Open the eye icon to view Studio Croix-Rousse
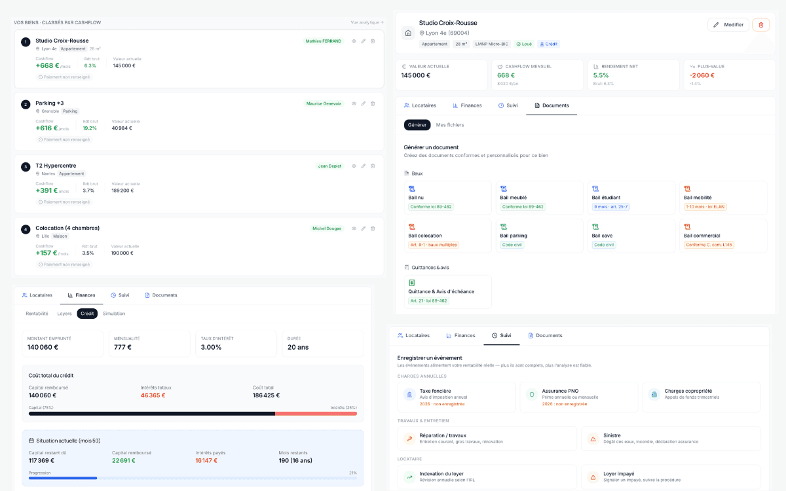 click(354, 41)
